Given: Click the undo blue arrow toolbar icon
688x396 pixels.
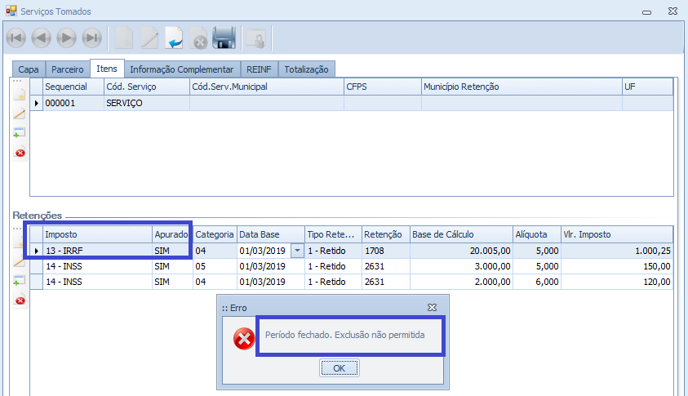Looking at the screenshot, I should coord(175,38).
